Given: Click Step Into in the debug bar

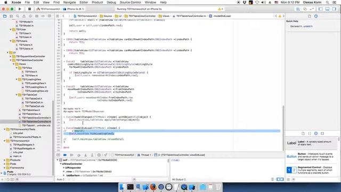Looking at the screenshot, I should [85, 155].
